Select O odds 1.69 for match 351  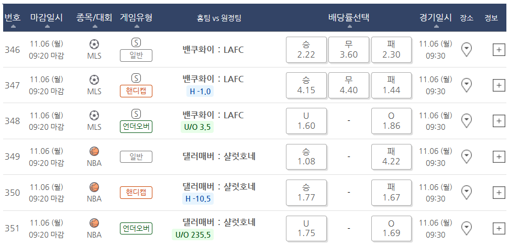tap(392, 229)
